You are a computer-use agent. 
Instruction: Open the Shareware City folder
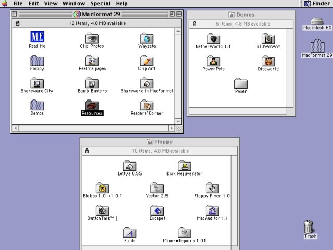pyautogui.click(x=37, y=83)
